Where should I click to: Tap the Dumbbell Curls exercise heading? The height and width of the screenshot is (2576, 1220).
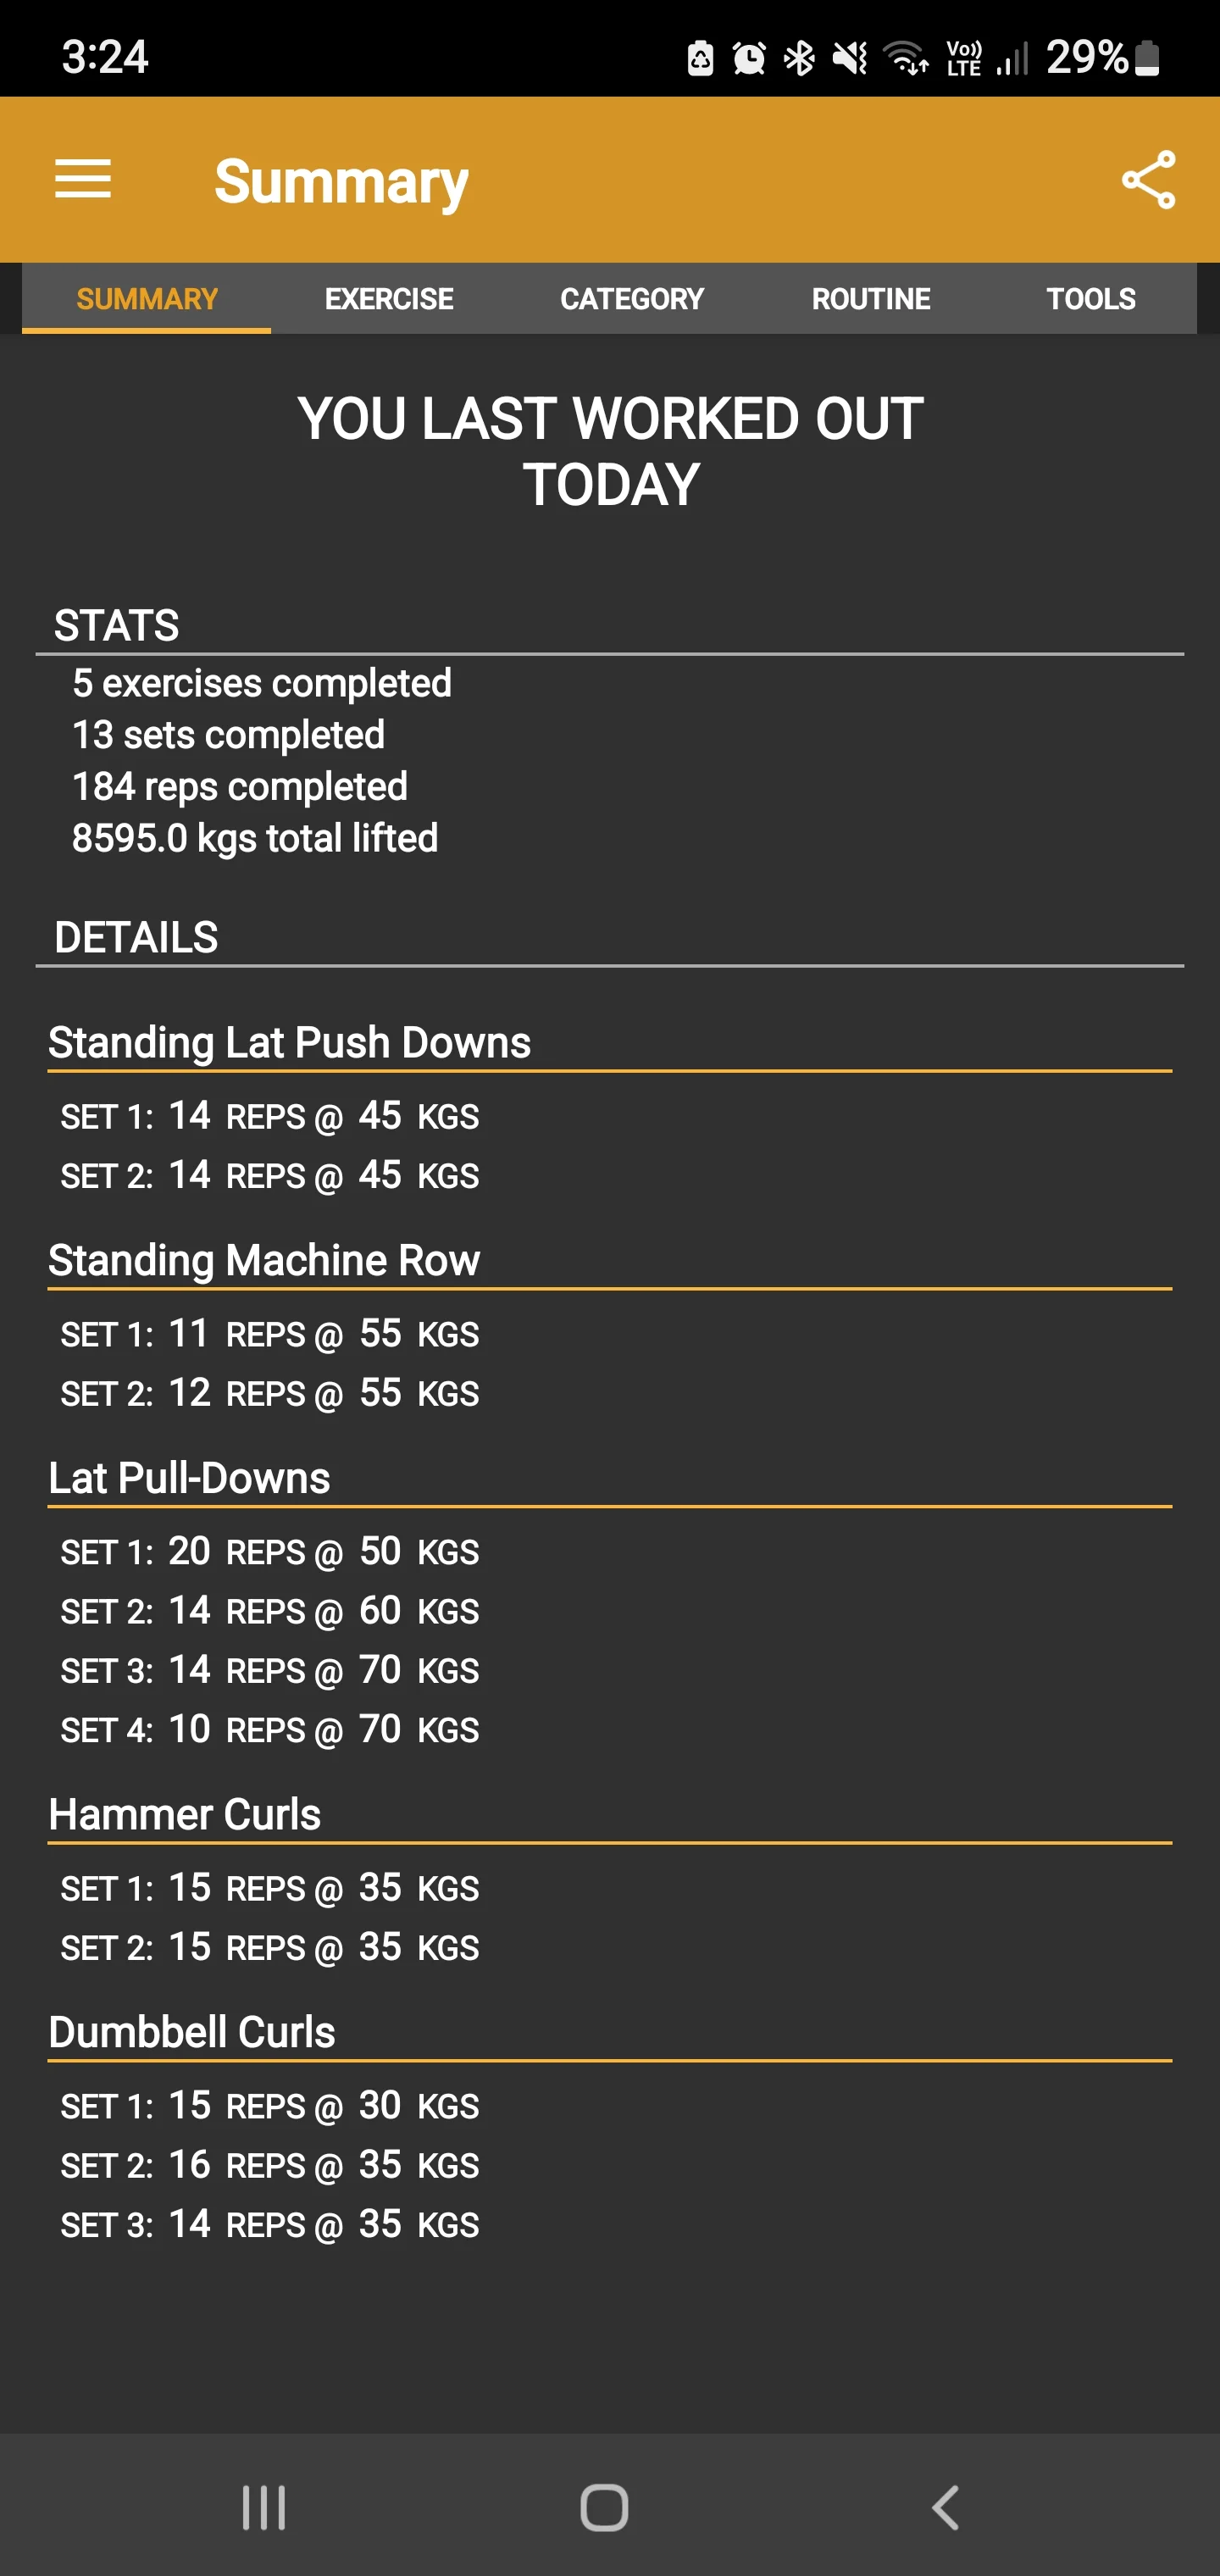[x=192, y=2032]
